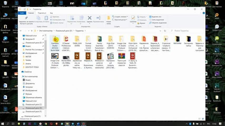225x126 pixels.
Task: Select Музыка under Этот компьютер
Action: (28, 94)
